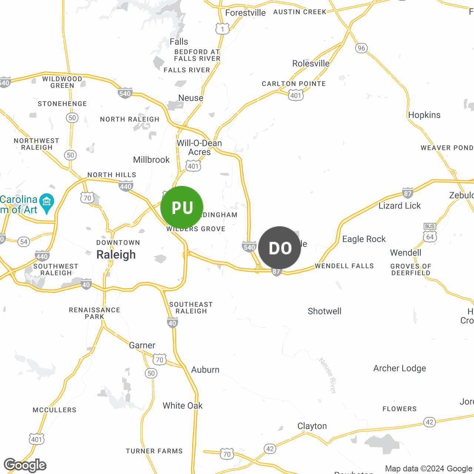
Task: Click the green PU pickup marker
Action: (x=182, y=207)
